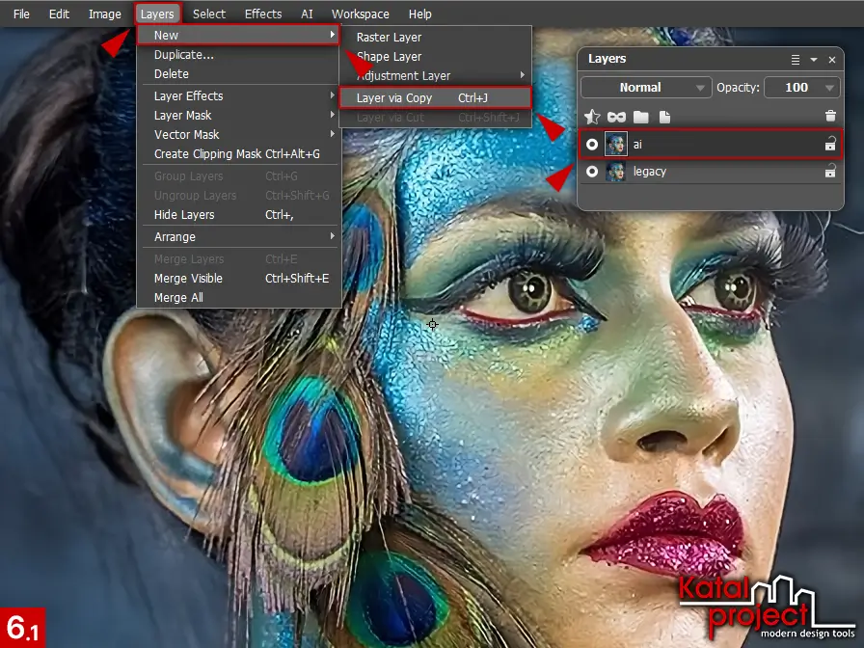Select Merge Visible in Layers menu
The height and width of the screenshot is (648, 864).
pyautogui.click(x=188, y=279)
